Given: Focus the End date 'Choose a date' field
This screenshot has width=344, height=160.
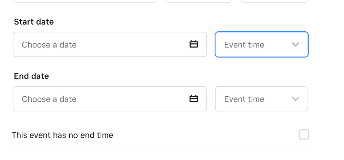Looking at the screenshot, I should [103, 99].
